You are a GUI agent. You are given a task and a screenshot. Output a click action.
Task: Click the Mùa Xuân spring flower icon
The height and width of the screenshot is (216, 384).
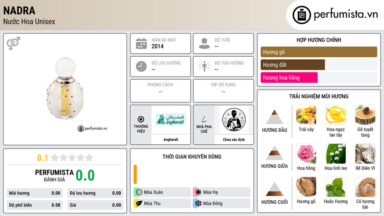139,192
